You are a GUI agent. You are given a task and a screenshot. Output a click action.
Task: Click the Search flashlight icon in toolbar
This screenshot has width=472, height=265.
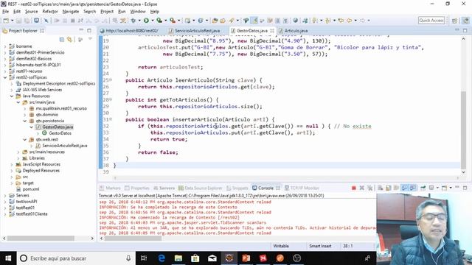(x=232, y=21)
